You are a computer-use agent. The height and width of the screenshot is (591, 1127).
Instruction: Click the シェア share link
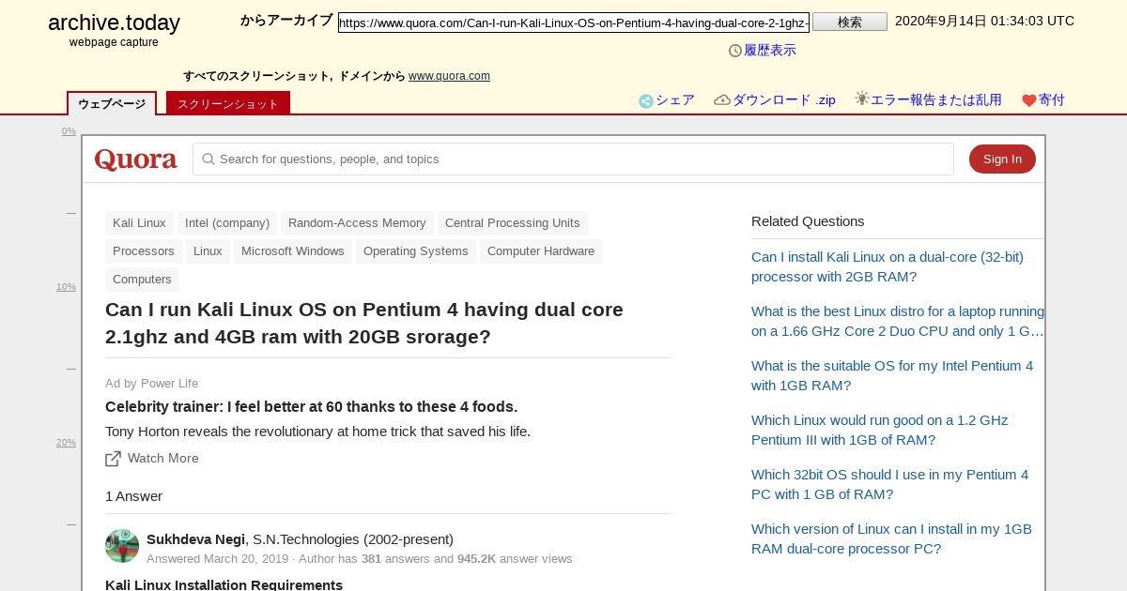point(675,100)
